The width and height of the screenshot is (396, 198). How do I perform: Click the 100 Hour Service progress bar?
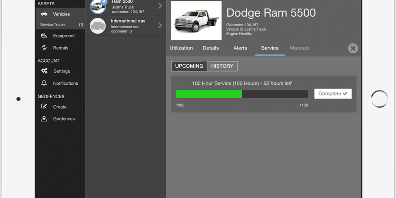[x=242, y=94]
